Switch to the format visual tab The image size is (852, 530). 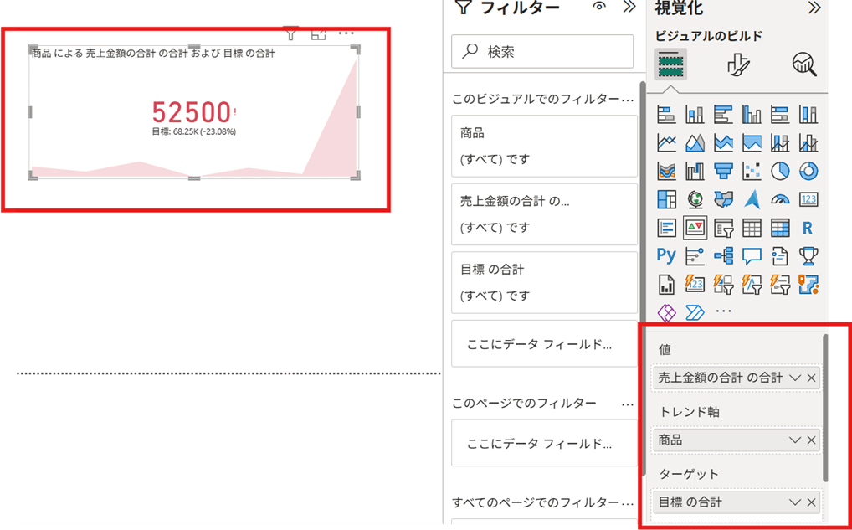pyautogui.click(x=737, y=64)
